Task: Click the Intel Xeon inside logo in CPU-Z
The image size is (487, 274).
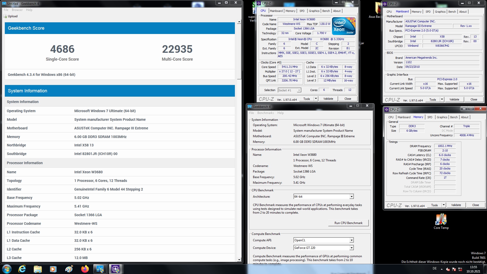Action: (344, 26)
